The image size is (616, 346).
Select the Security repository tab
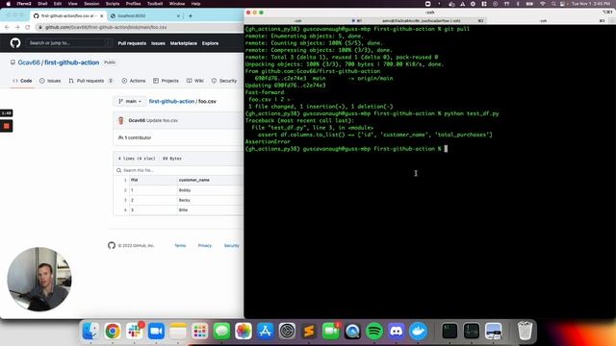point(224,81)
